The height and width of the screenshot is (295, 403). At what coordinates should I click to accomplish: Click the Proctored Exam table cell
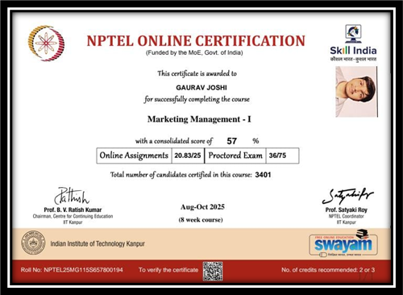[235, 156]
